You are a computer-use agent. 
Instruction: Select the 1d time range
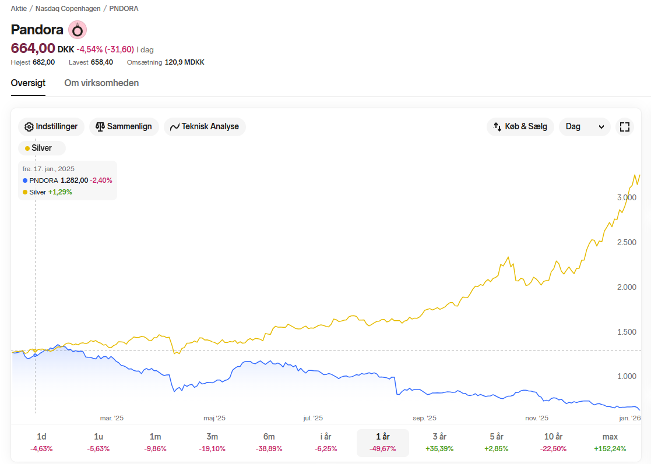(x=41, y=442)
